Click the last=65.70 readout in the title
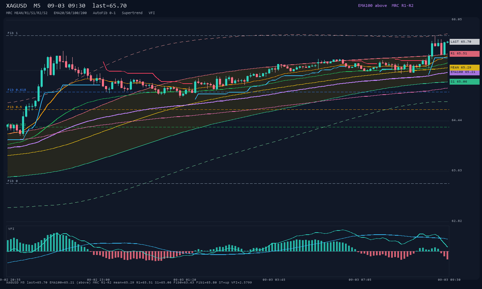 [109, 6]
